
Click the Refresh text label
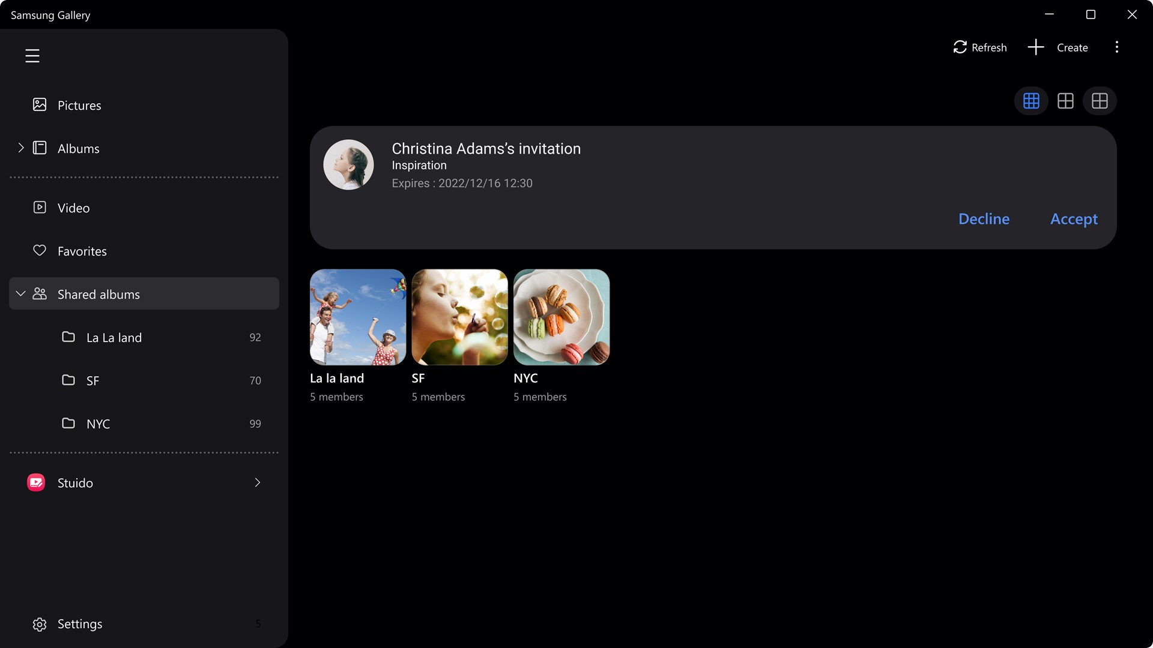[x=989, y=47]
